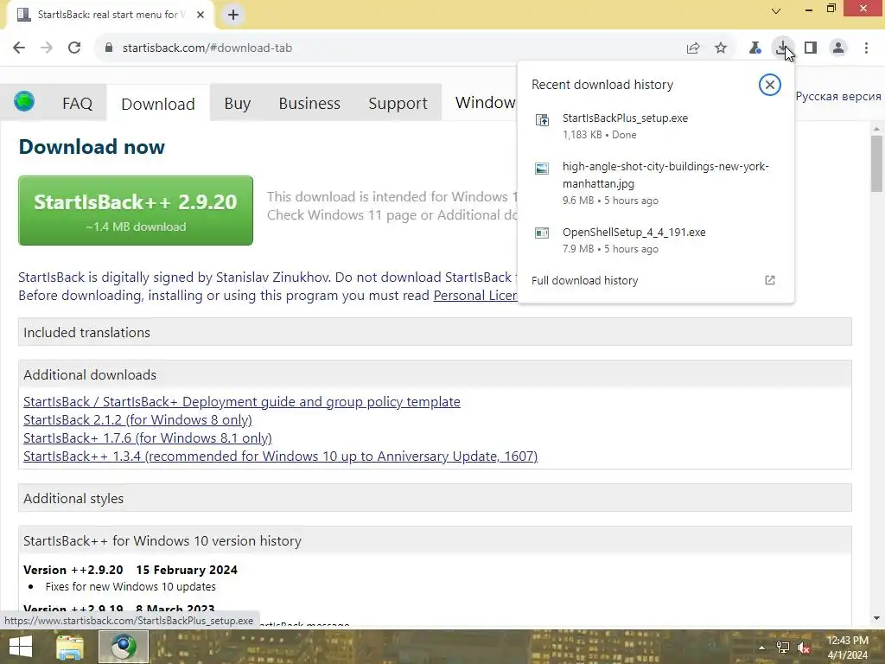Click the page scrollbar down arrow
Viewport: 885px width, 664px height.
pos(876,618)
